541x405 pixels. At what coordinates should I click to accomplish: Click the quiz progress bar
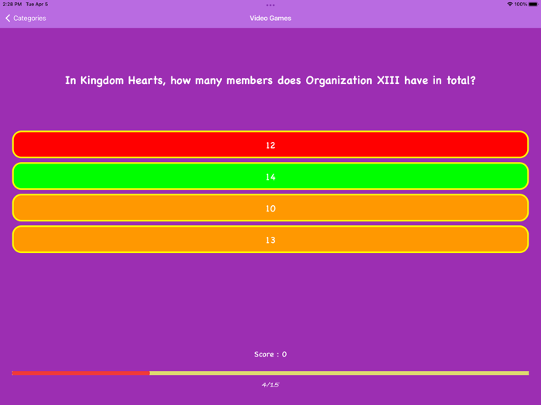(x=270, y=373)
